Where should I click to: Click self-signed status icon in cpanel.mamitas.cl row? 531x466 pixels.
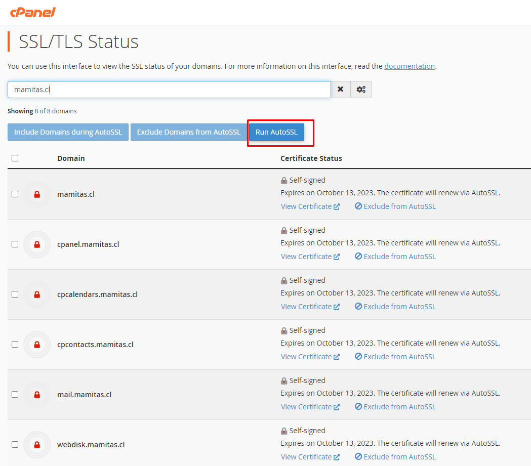pyautogui.click(x=284, y=231)
